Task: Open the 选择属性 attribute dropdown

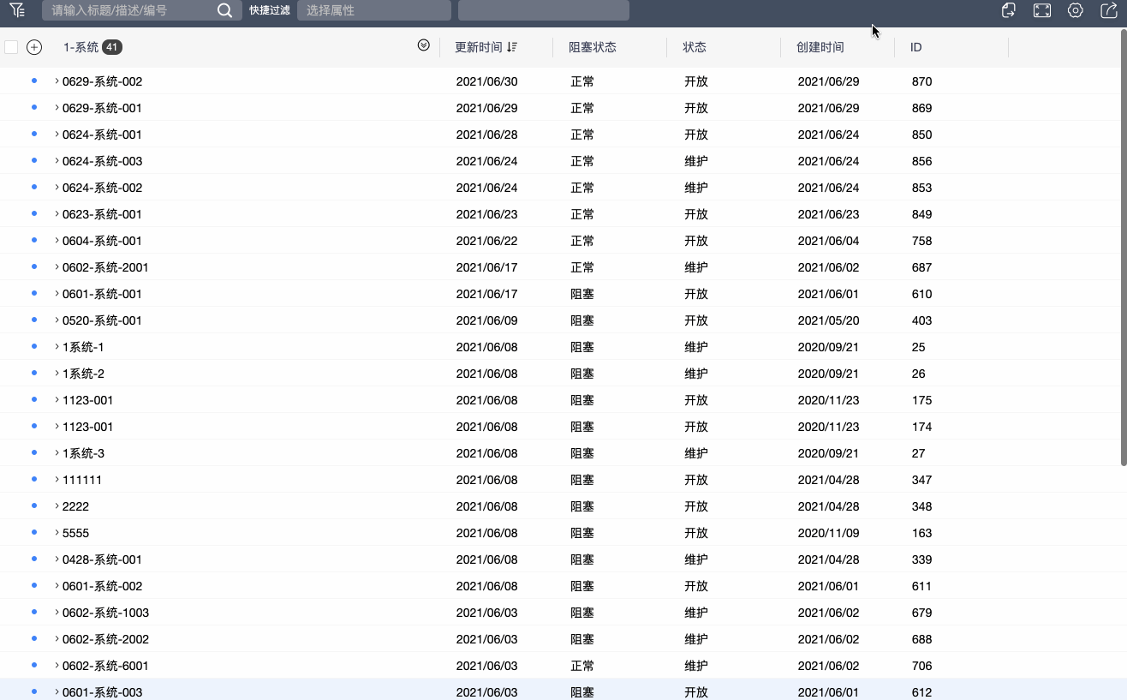Action: (373, 10)
